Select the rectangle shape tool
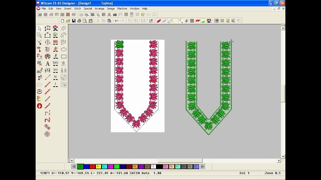Screen dimensions: 321x180 [64, 56]
